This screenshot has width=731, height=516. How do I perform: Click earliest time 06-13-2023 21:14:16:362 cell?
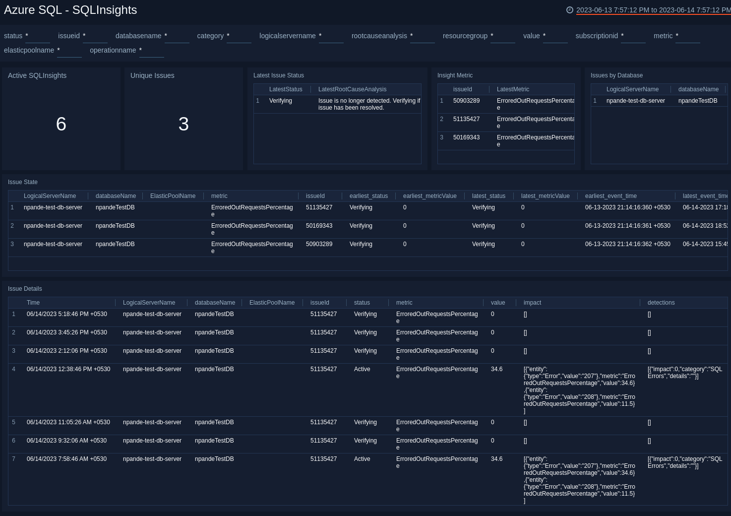(627, 244)
